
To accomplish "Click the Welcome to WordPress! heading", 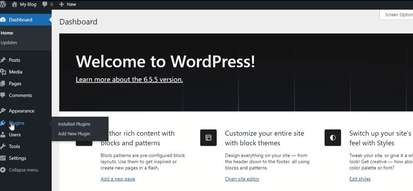I will coord(165,62).
